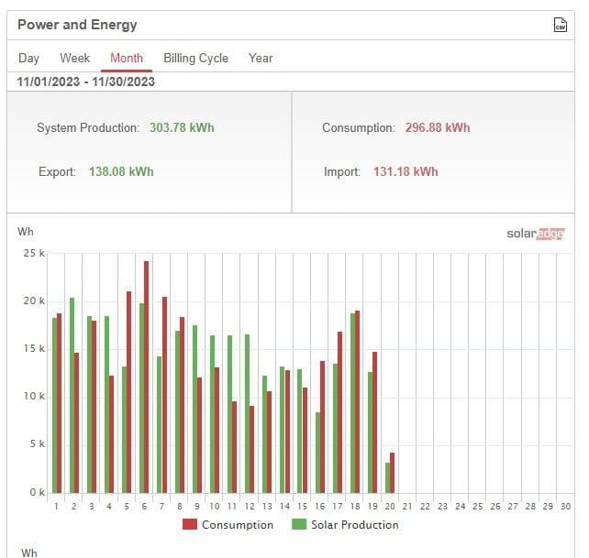Click the day 9 green production bar

tap(194, 410)
